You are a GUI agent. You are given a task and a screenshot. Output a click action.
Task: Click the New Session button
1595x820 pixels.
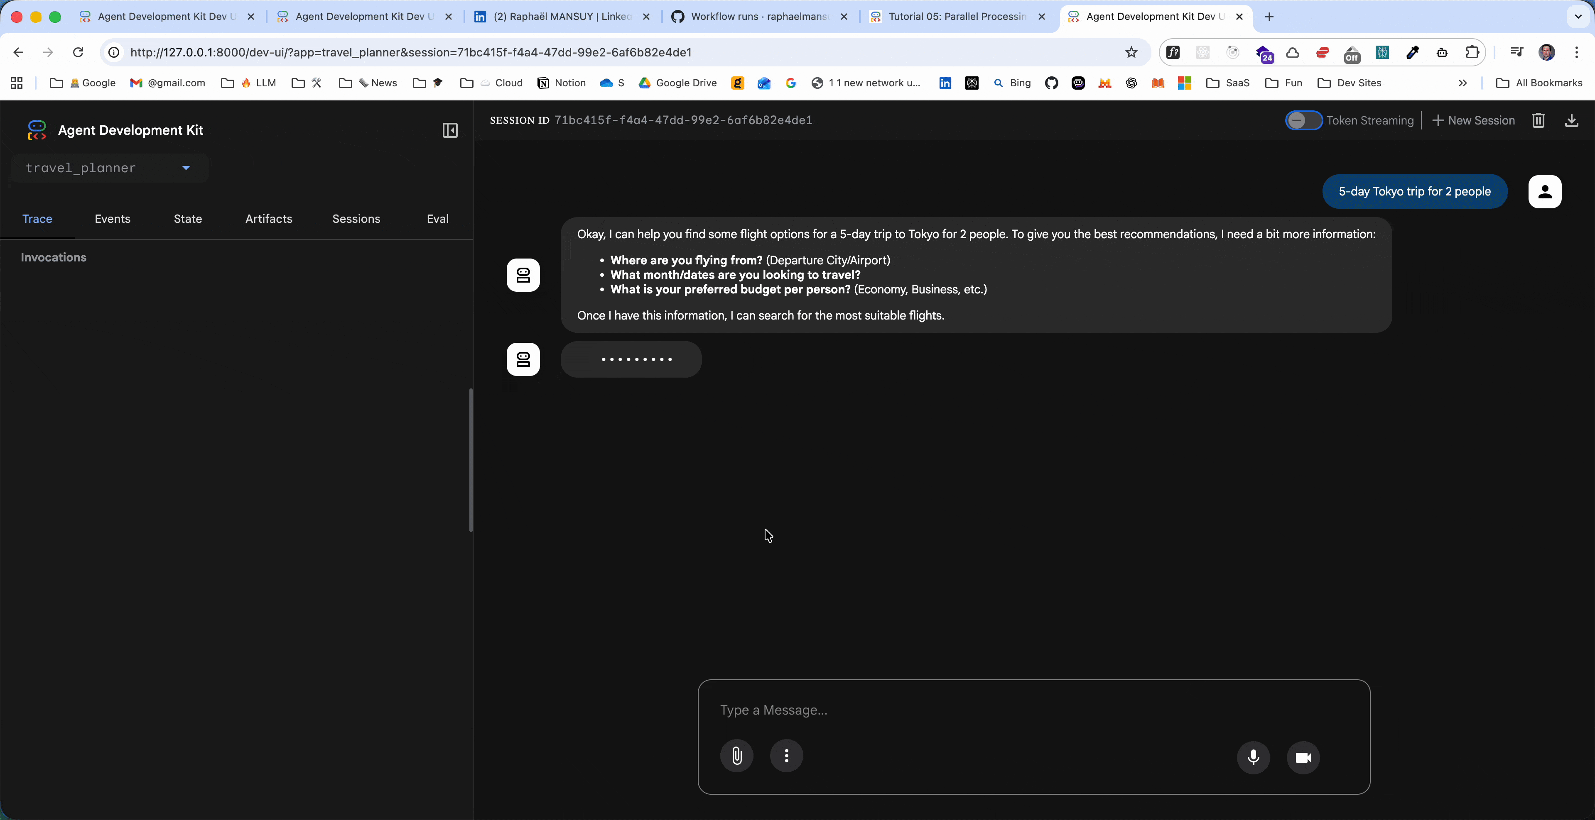tap(1474, 120)
